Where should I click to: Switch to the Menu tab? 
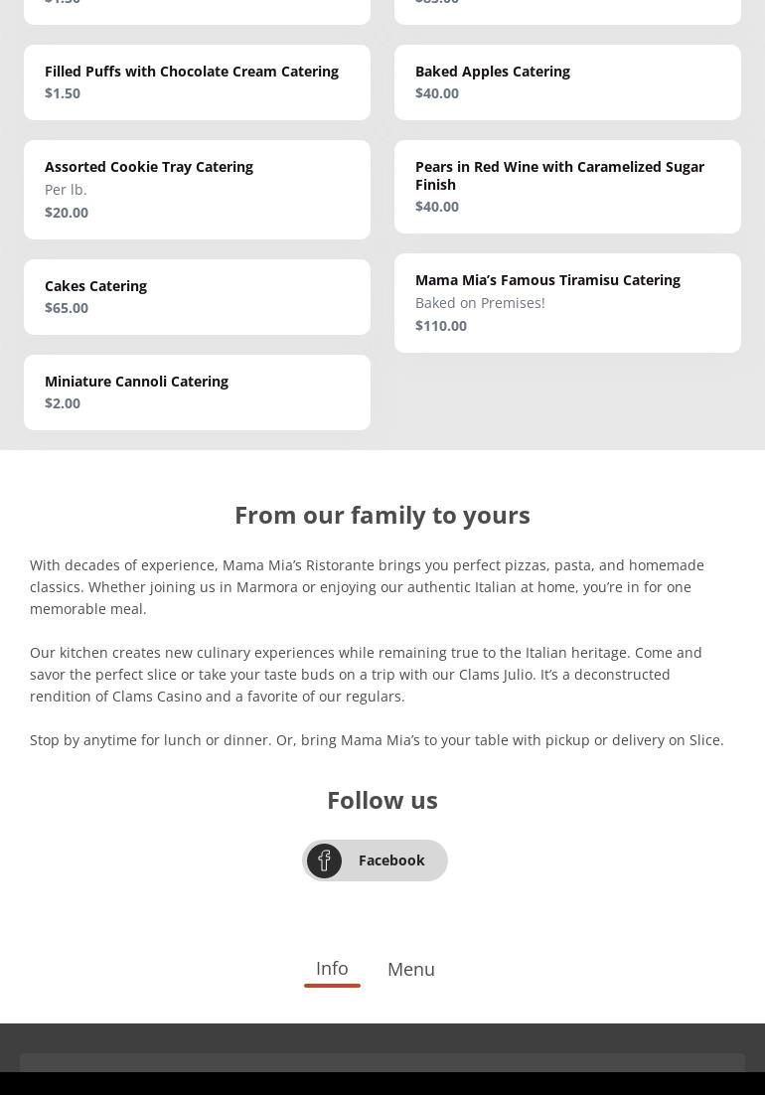click(411, 970)
